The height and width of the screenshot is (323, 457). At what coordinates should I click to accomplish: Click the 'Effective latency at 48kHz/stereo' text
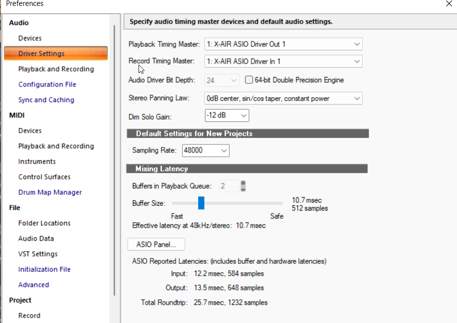point(182,226)
